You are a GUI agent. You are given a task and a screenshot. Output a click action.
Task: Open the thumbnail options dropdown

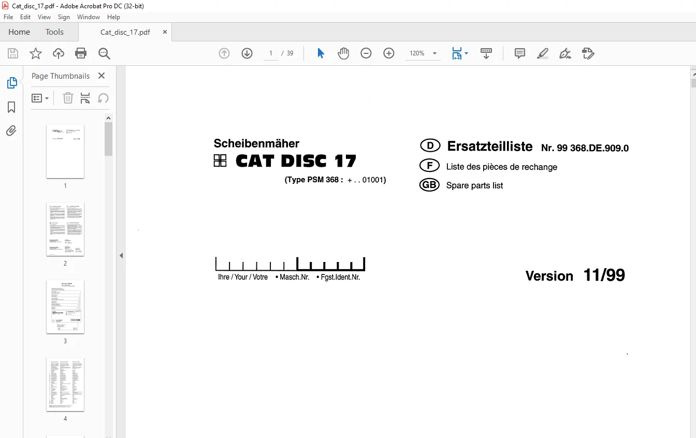[40, 98]
